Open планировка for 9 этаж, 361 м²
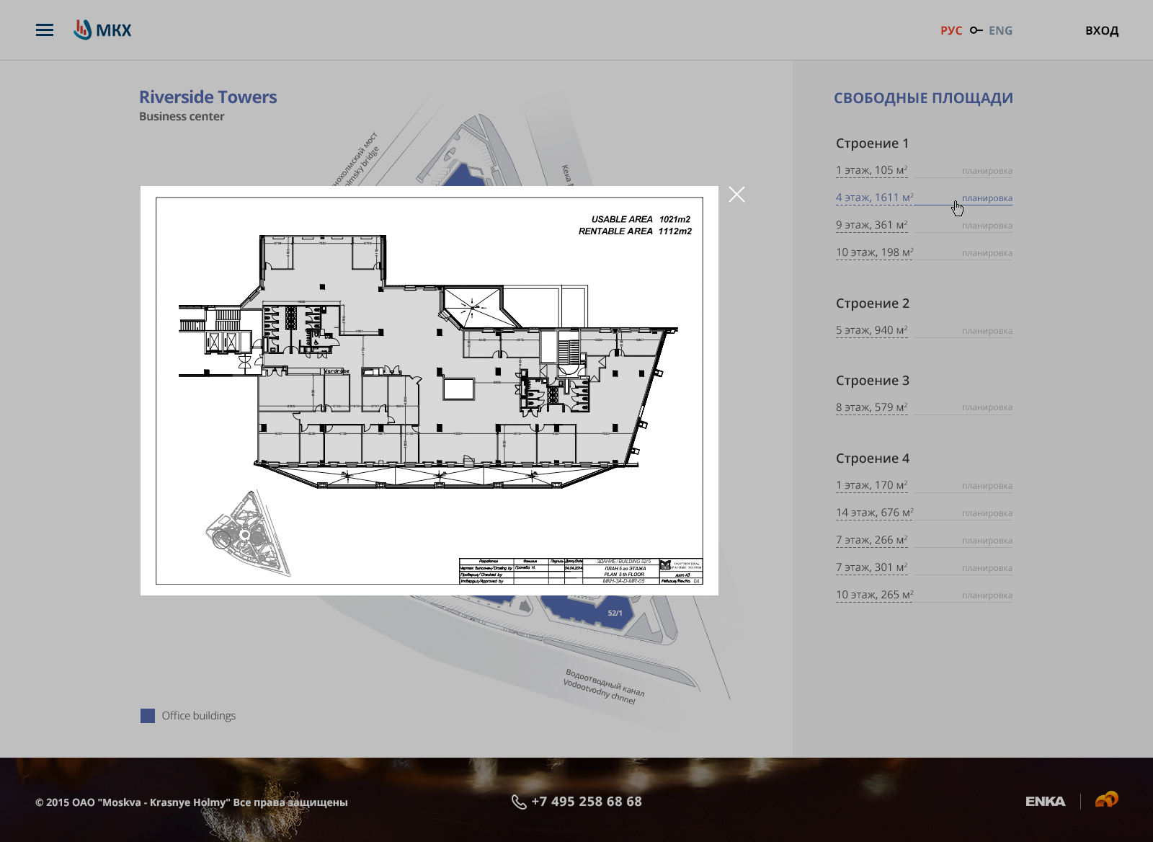The height and width of the screenshot is (842, 1153). pyautogui.click(x=987, y=226)
